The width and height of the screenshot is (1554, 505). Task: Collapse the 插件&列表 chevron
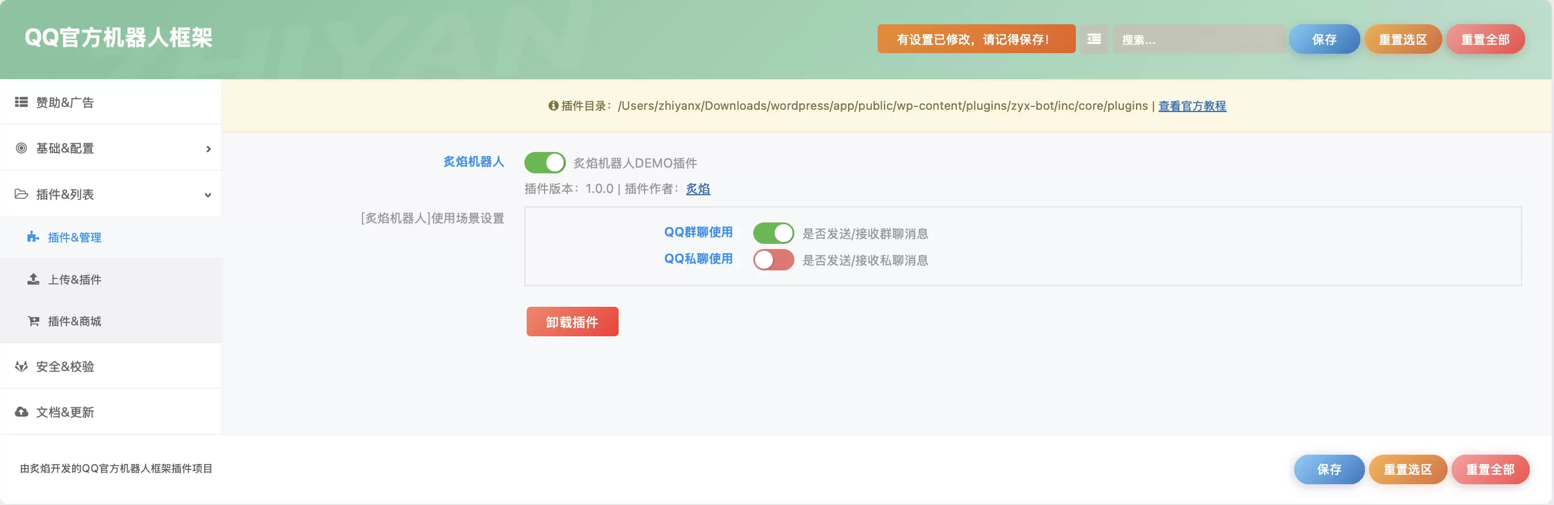pyautogui.click(x=208, y=195)
